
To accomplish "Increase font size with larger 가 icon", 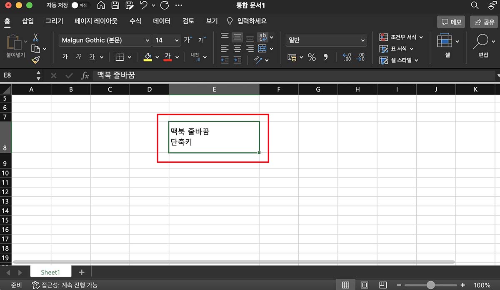I will 188,40.
